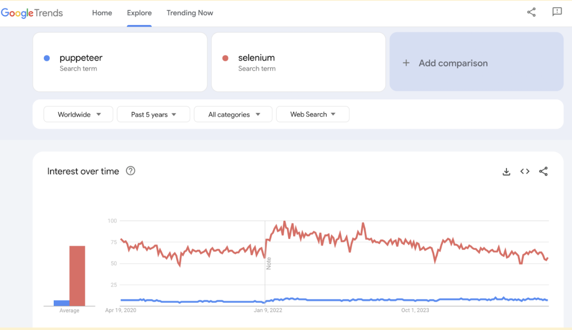The width and height of the screenshot is (572, 330).
Task: Click the Google Trends logo
Action: click(x=32, y=13)
